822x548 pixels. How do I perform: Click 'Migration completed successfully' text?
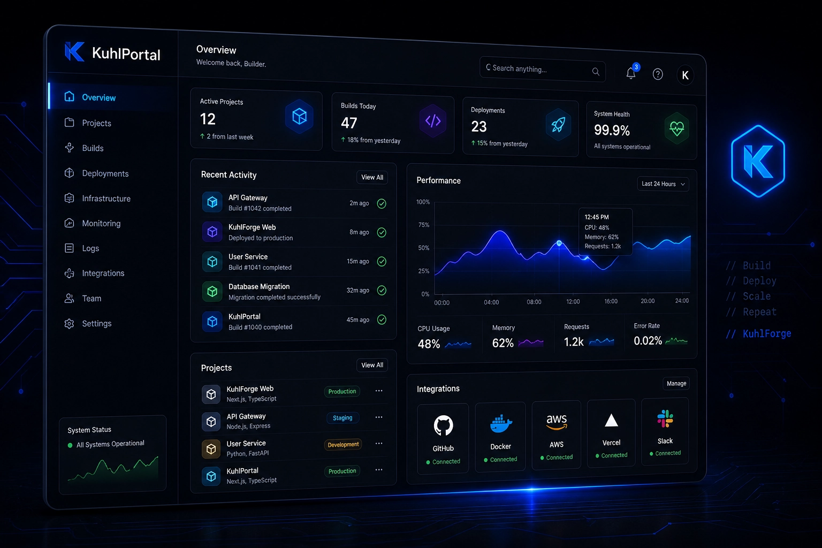tap(275, 297)
